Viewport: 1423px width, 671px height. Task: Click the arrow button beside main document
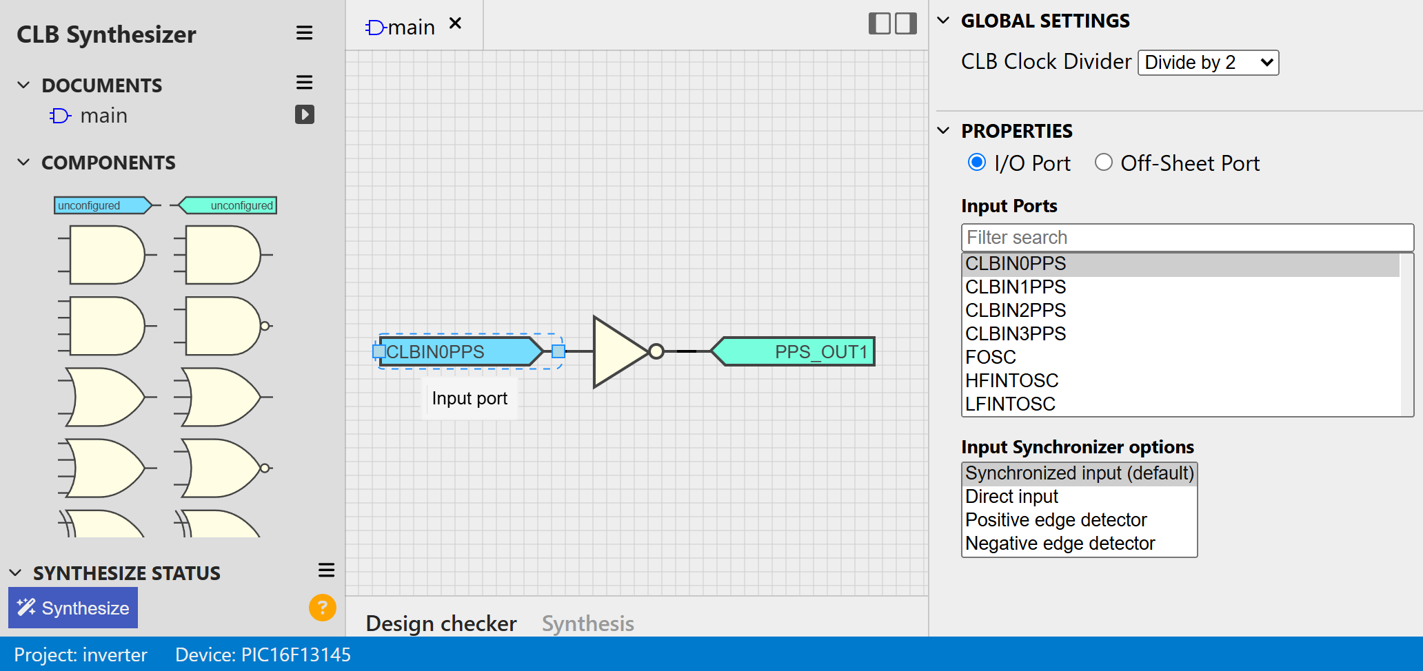point(305,114)
